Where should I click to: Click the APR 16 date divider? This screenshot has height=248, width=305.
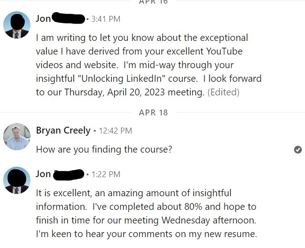coord(153,1)
